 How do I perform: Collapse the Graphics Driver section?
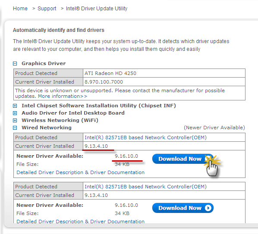click(15, 64)
